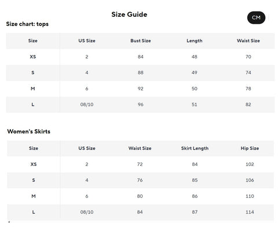Select the 08/10 US size in tops chart
278x239 pixels.
point(87,104)
